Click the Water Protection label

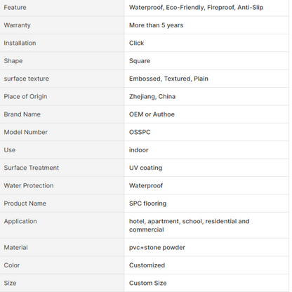pos(29,185)
